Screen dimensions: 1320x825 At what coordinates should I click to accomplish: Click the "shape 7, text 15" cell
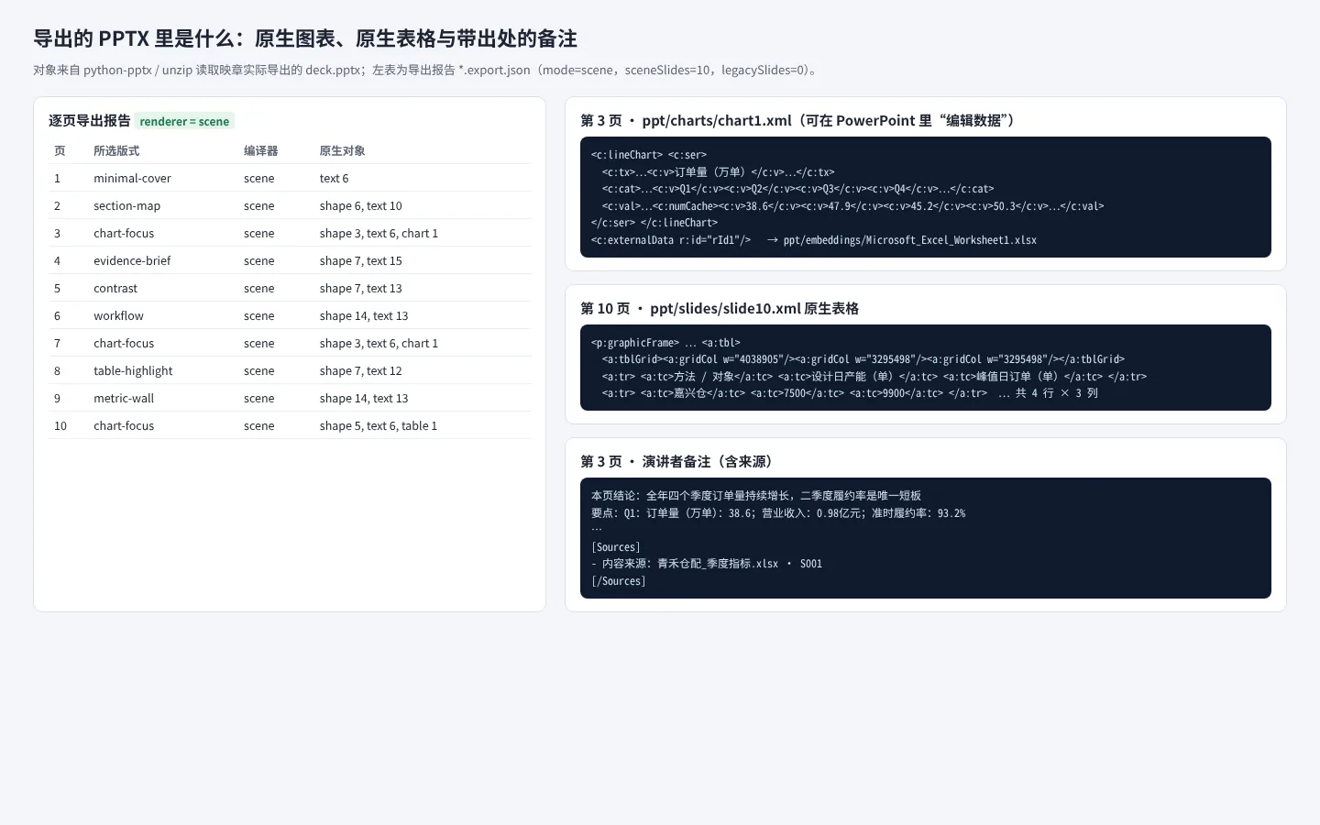pos(360,260)
